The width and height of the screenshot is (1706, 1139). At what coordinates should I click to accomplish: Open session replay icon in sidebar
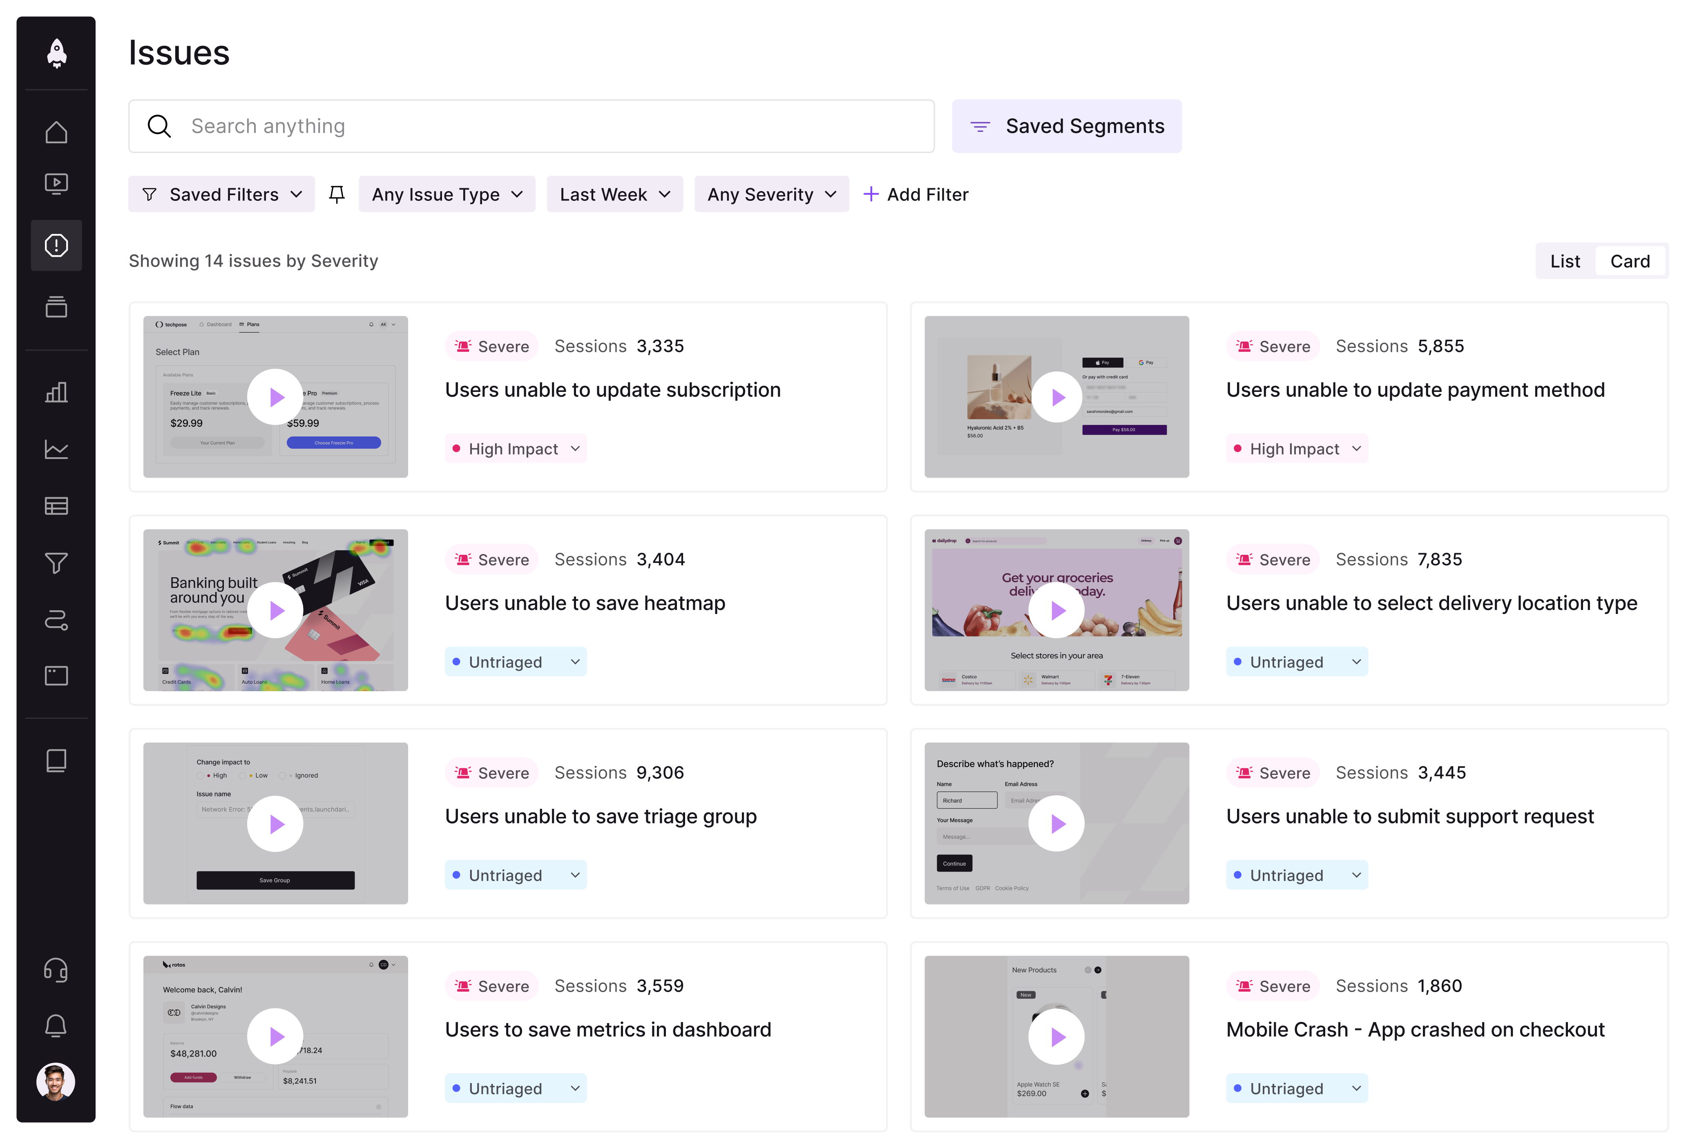[56, 184]
